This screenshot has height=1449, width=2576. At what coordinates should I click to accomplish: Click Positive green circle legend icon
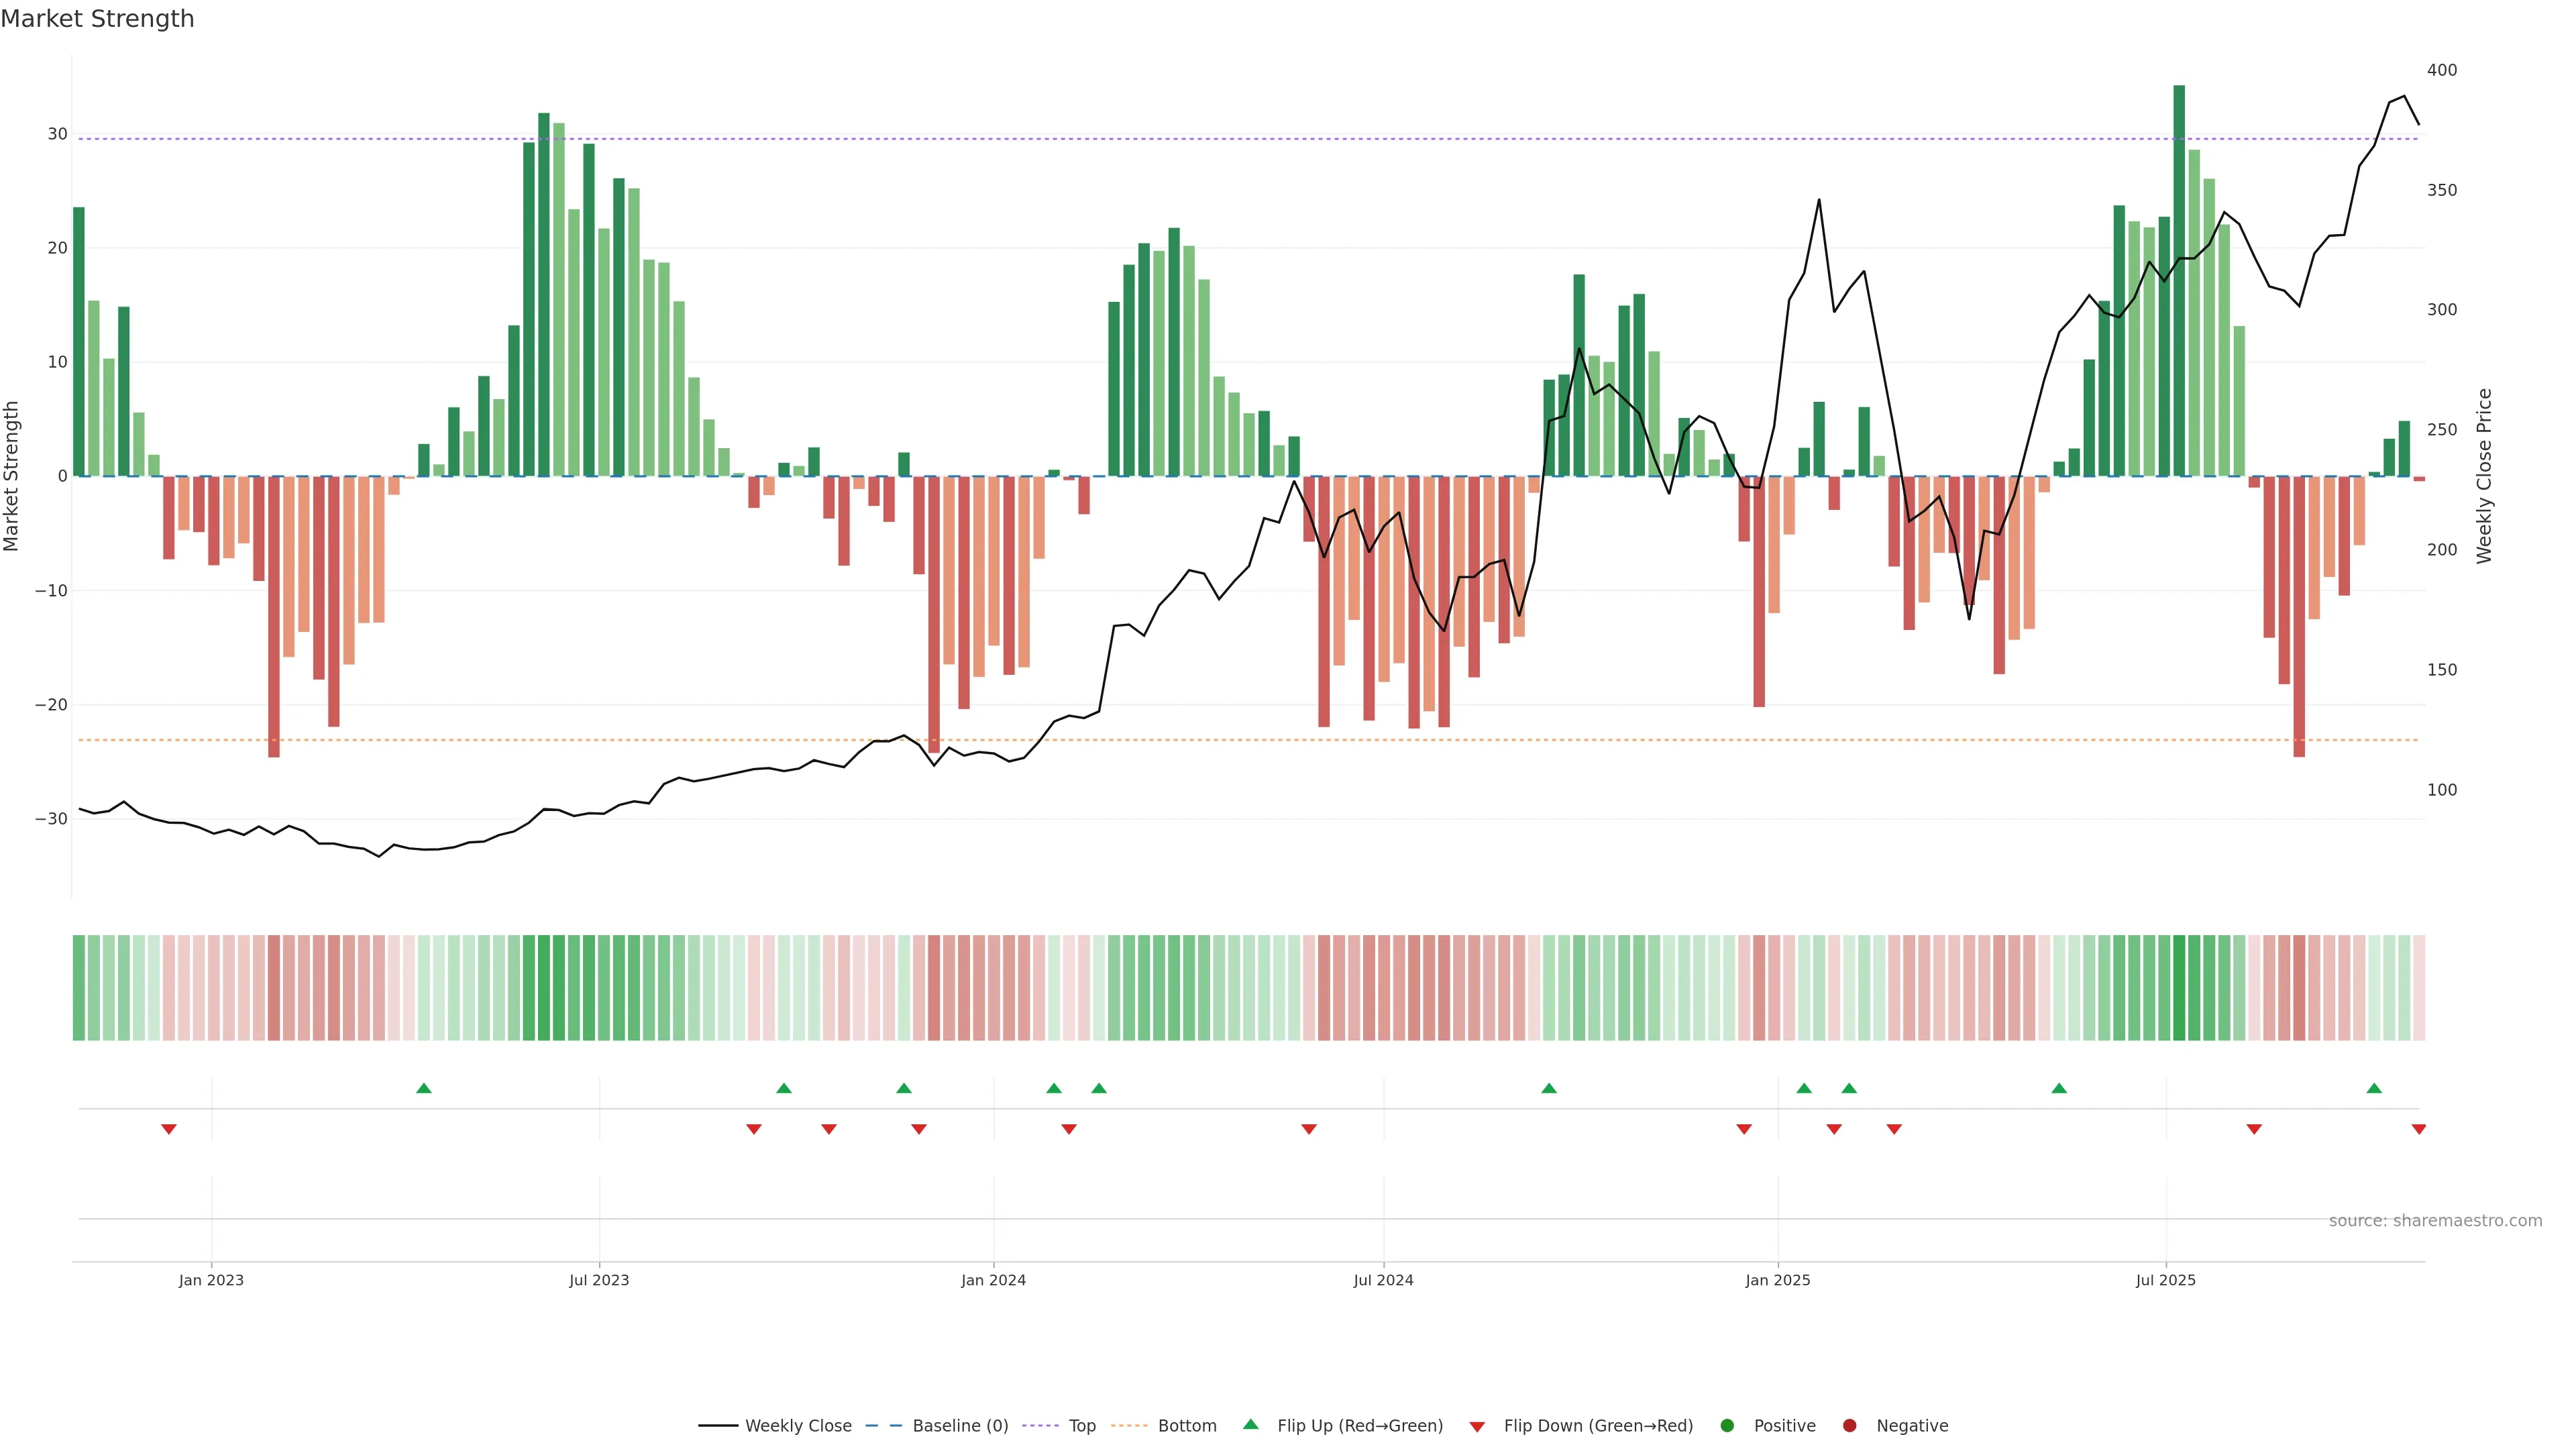click(x=1727, y=1426)
